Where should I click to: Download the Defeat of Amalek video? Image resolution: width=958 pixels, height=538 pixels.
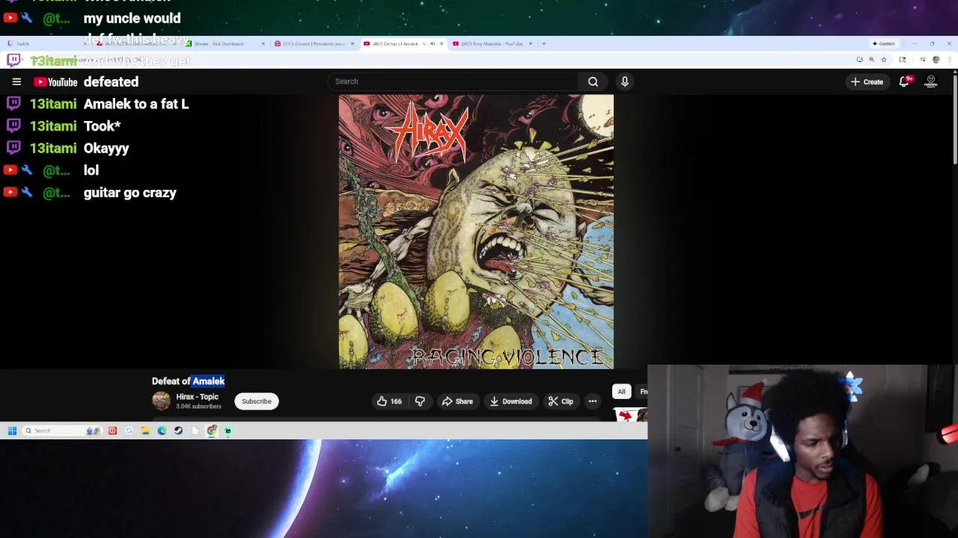click(510, 401)
